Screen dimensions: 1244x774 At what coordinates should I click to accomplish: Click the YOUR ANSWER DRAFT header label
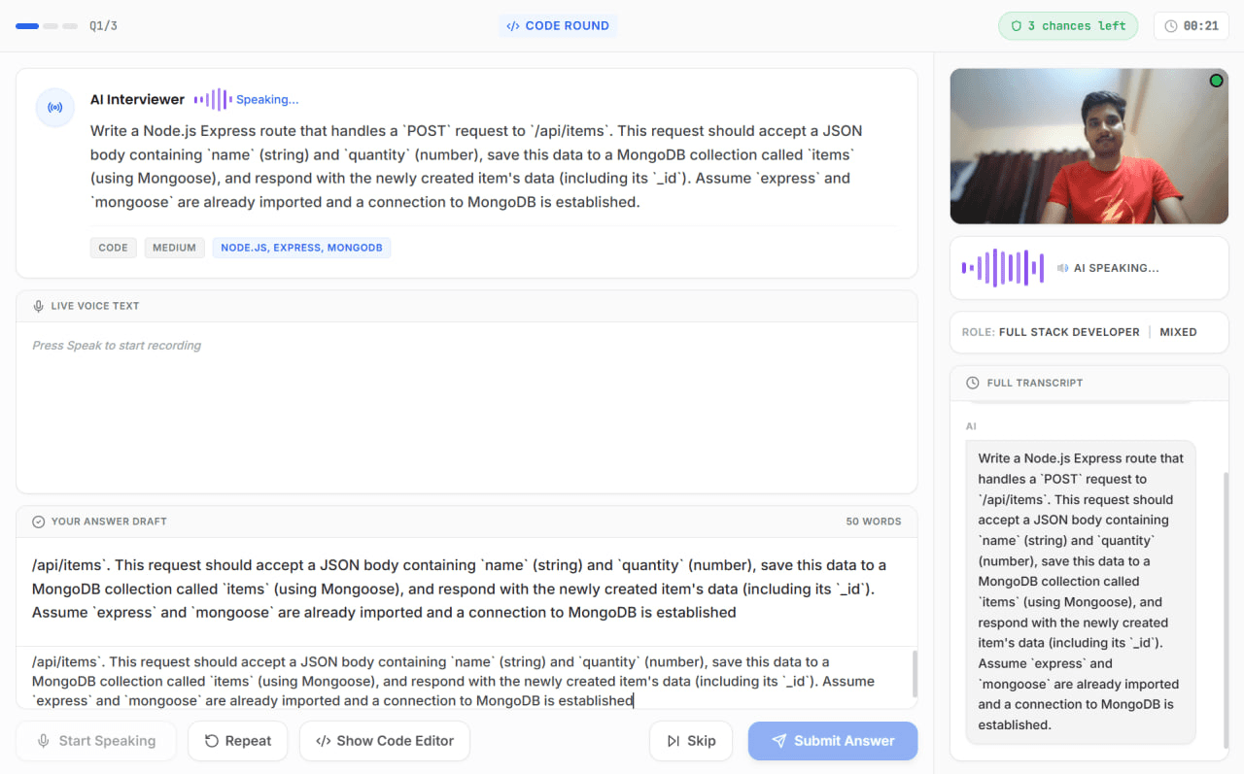pos(109,522)
